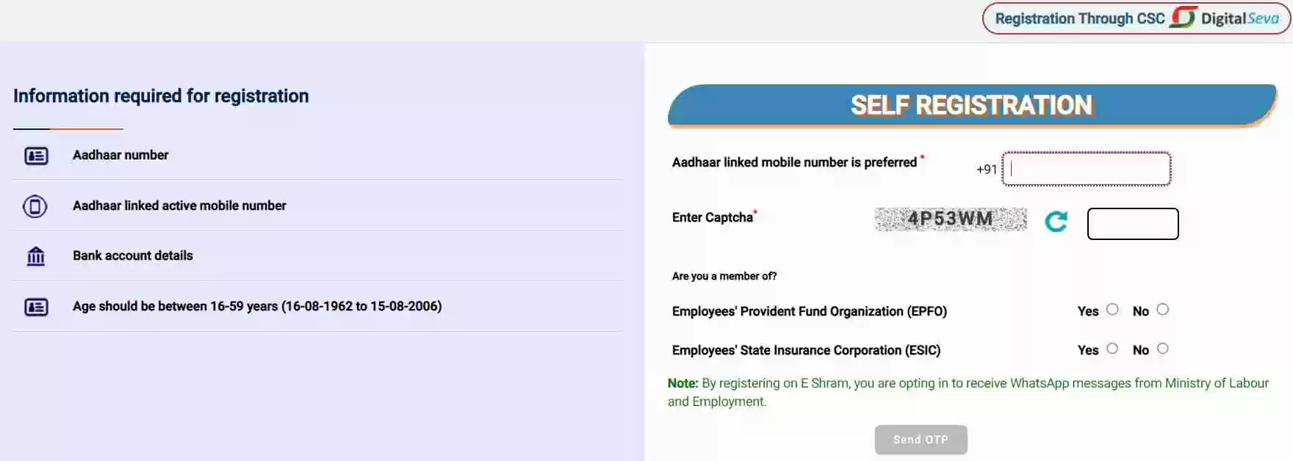Viewport: 1293px width, 461px height.
Task: Select Yes for EPFO membership
Action: 1112,310
